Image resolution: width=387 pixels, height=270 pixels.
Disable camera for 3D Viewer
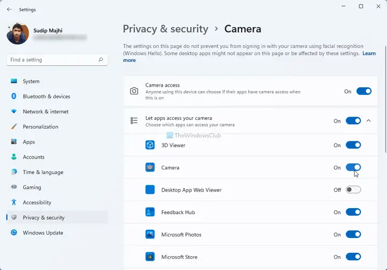tap(353, 145)
